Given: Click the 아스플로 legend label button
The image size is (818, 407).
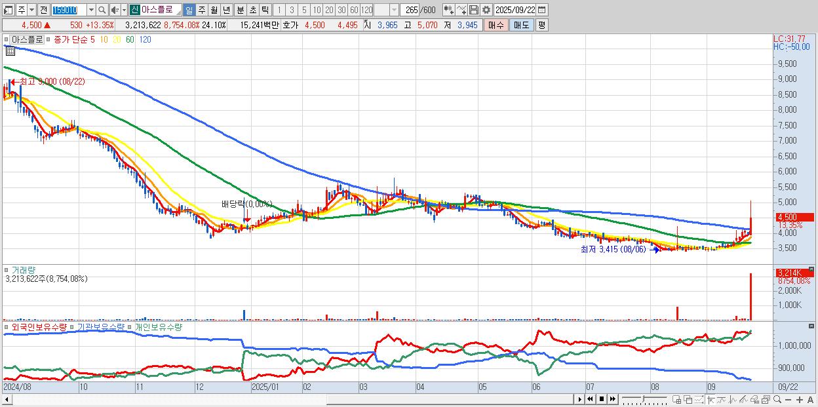Looking at the screenshot, I should [28, 39].
